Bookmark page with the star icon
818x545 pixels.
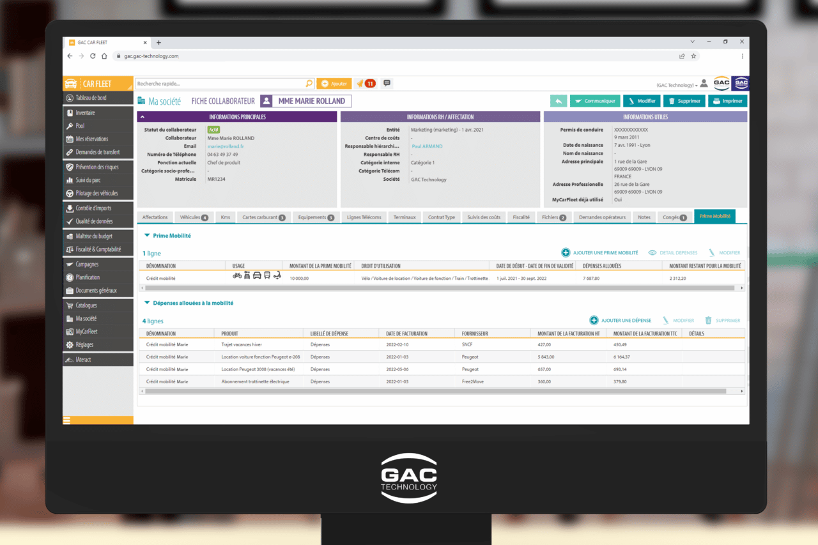pos(693,56)
